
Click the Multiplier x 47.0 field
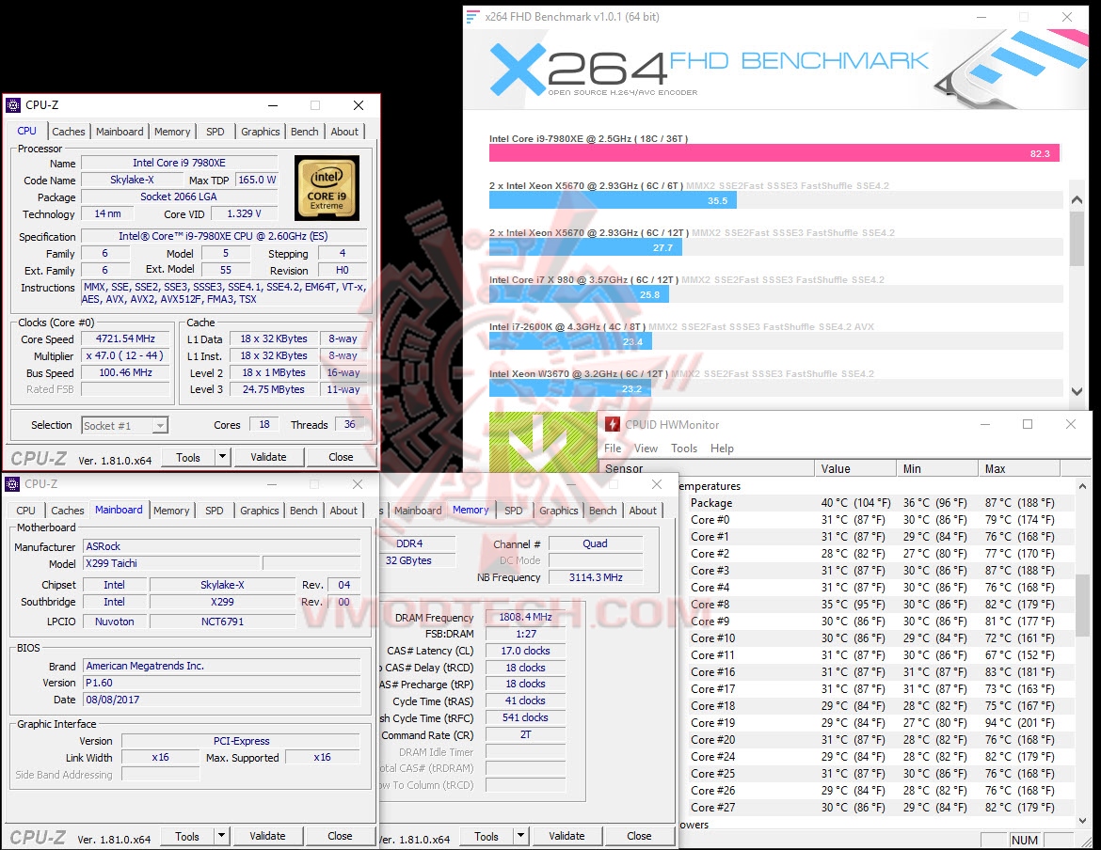125,355
